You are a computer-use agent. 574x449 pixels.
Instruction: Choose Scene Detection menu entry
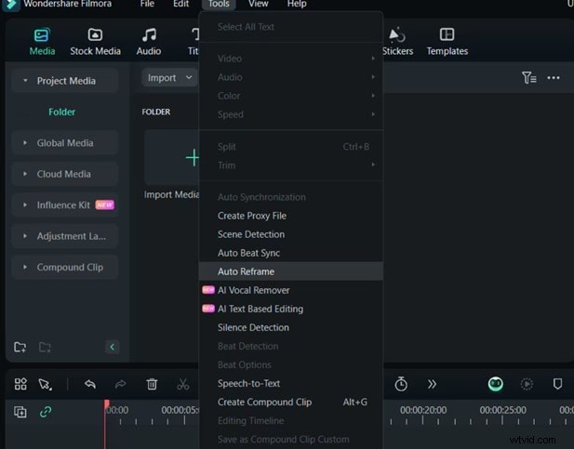tap(251, 234)
